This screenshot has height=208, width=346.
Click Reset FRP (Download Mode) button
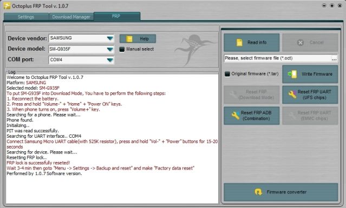pos(252,95)
